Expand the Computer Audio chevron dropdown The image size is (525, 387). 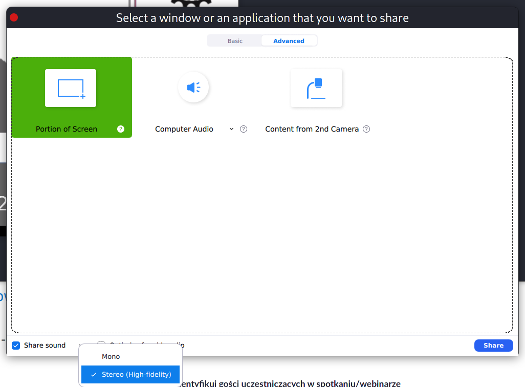point(231,129)
